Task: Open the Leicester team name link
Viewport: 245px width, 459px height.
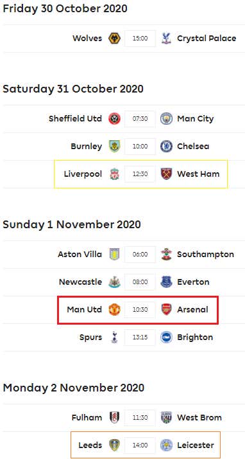Action: click(x=196, y=446)
